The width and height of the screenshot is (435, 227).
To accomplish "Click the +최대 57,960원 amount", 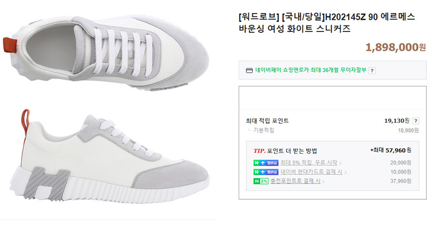I will tap(390, 150).
